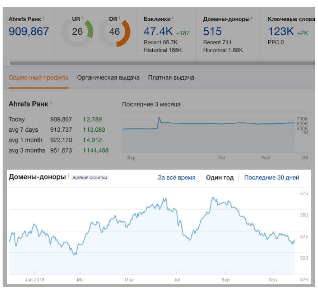Click info icon beside UR gauge label
The image size is (318, 295).
tap(82, 18)
